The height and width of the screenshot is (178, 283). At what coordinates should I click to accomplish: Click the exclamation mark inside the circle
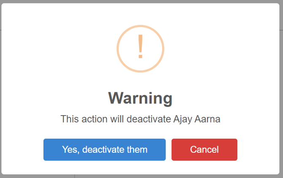[140, 47]
